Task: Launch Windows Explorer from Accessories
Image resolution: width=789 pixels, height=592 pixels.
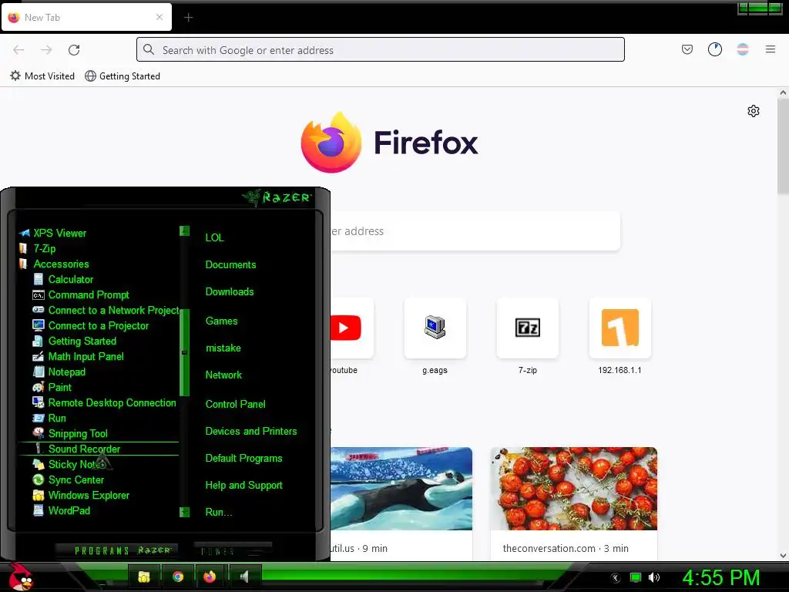Action: [81, 496]
